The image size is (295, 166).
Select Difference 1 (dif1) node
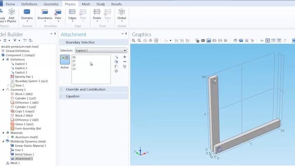click(x=27, y=103)
